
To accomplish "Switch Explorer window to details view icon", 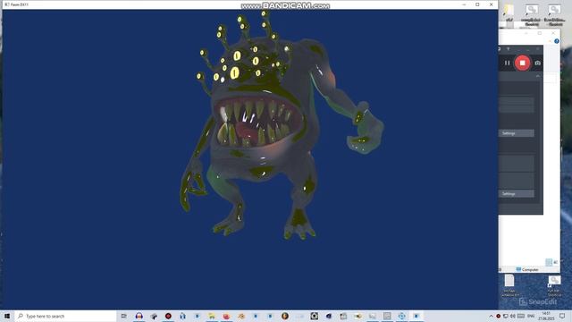I will pos(549,262).
